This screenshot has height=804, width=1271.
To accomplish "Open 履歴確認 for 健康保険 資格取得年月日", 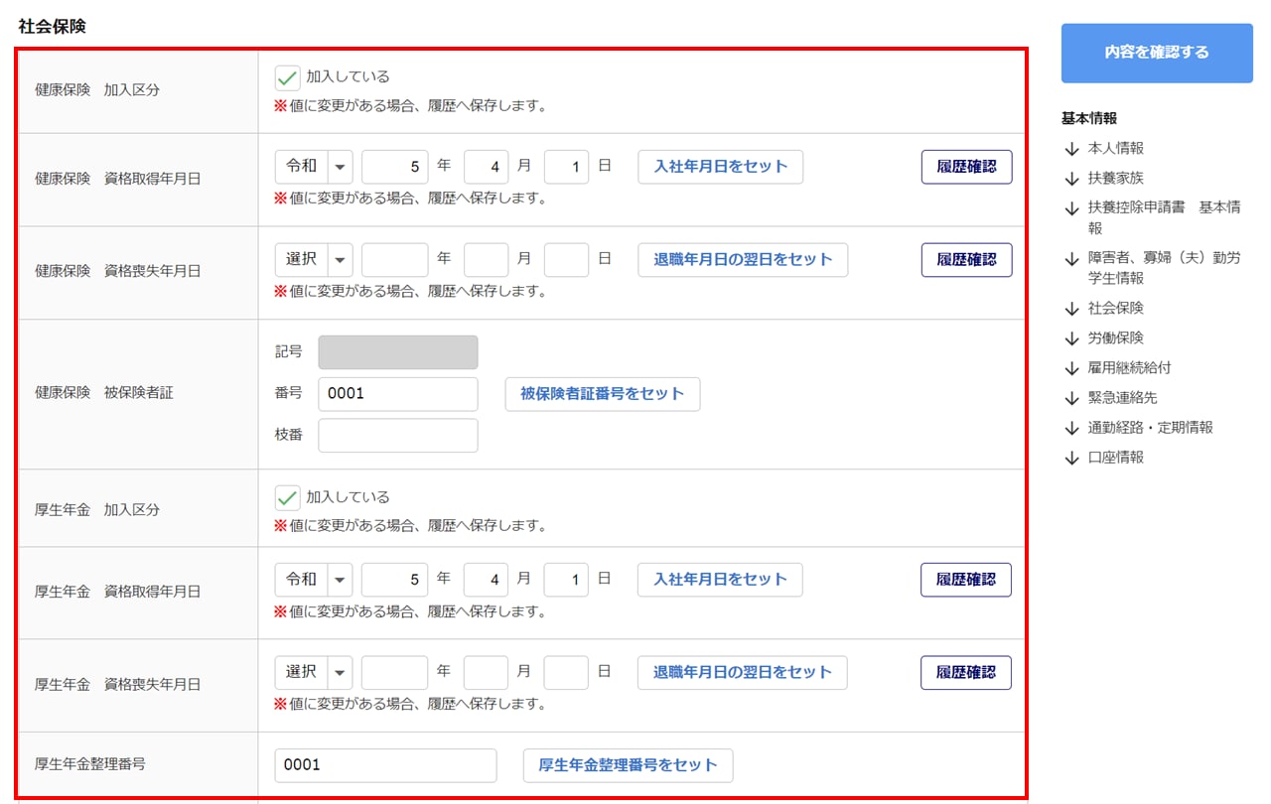I will (966, 167).
